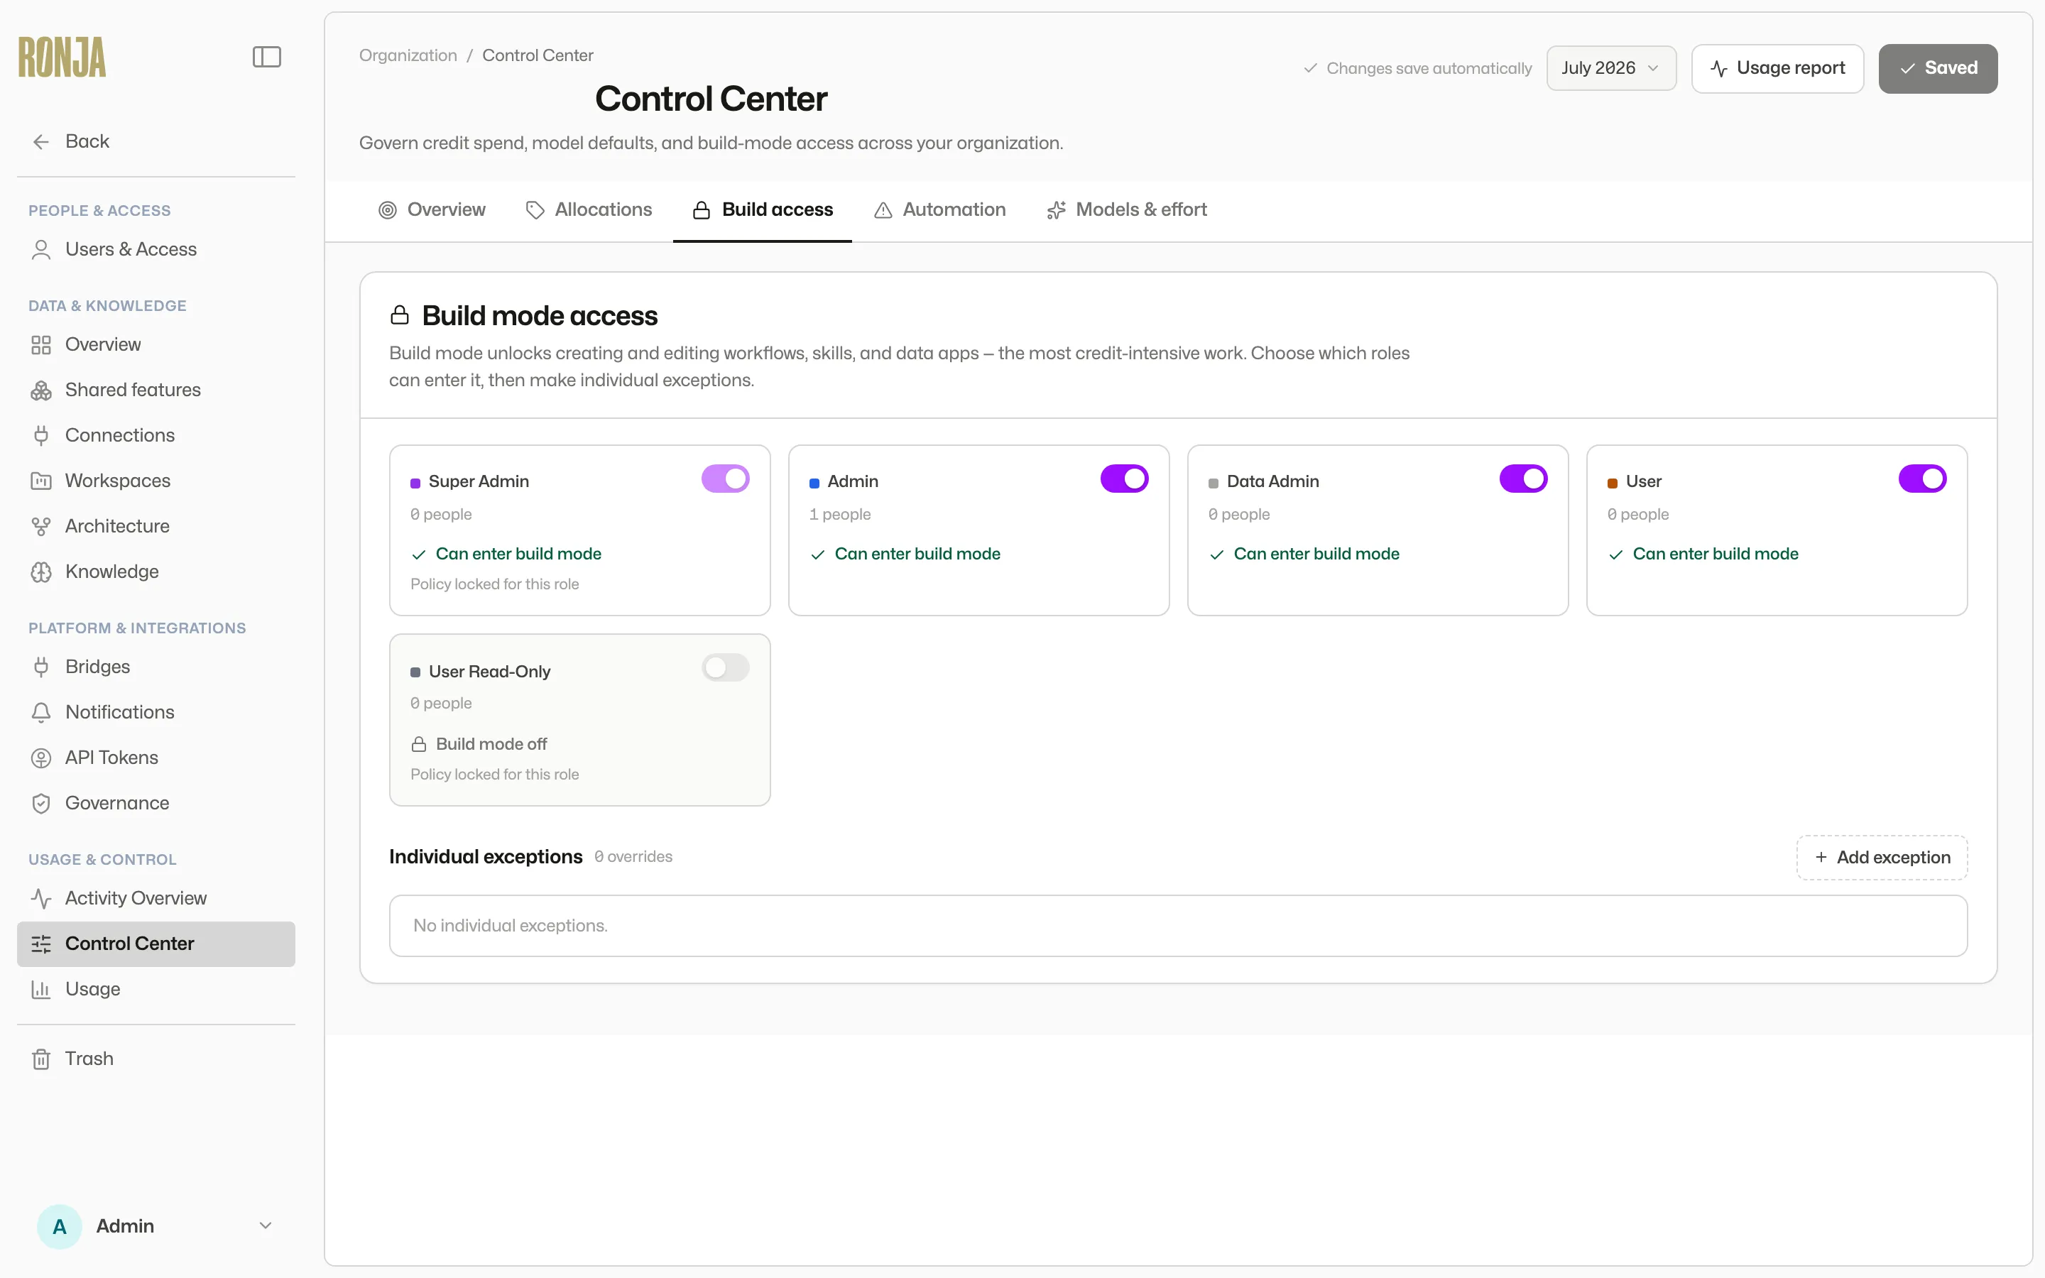Switch to the Overview tab
2045x1278 pixels.
click(432, 210)
